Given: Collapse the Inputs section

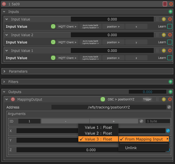Looking at the screenshot, I should pyautogui.click(x=4, y=12).
